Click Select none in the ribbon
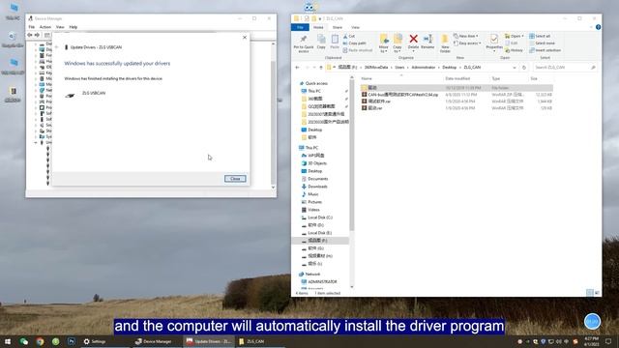This screenshot has height=348, width=619. [542, 43]
